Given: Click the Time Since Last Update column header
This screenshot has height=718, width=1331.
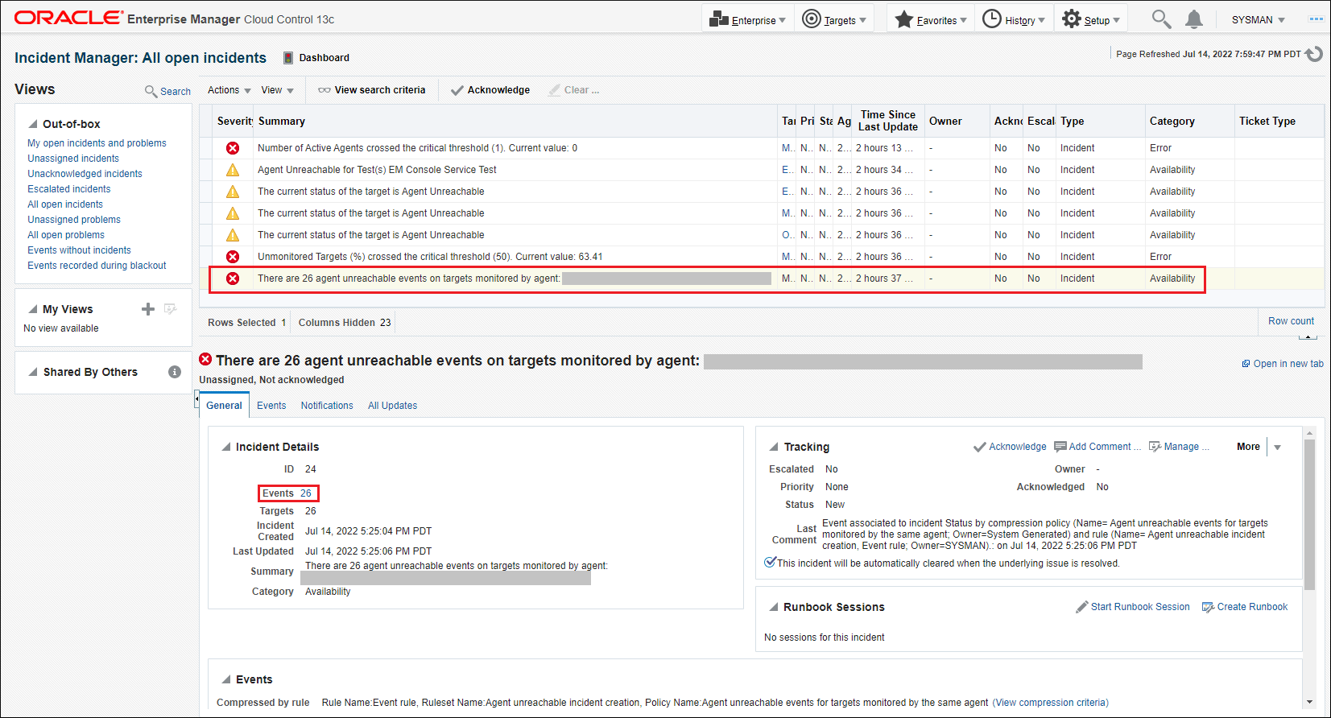Looking at the screenshot, I should pos(888,121).
